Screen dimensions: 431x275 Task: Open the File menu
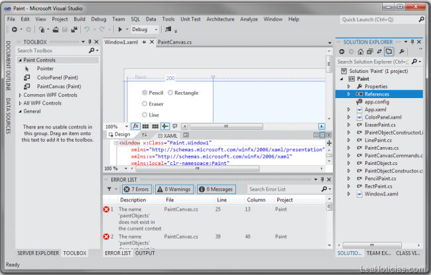click(x=11, y=19)
